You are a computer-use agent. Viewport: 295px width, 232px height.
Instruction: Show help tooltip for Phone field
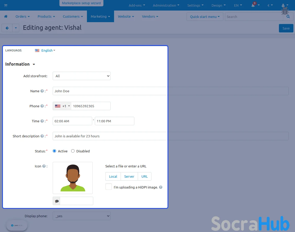click(x=42, y=106)
